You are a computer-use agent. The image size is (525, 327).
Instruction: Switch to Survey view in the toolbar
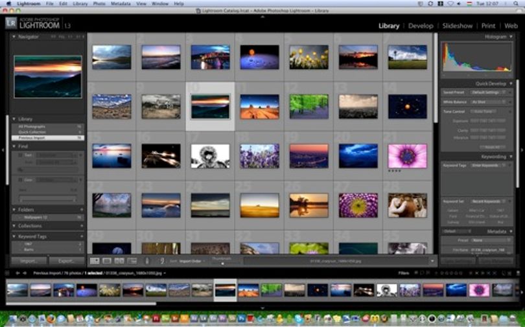(132, 261)
